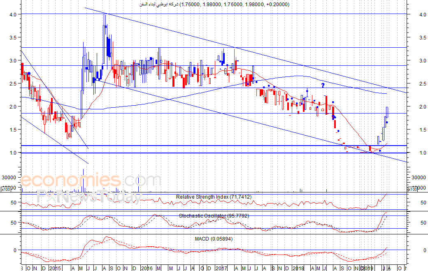This screenshot has width=428, height=271.
Task: Click the Stochastic 50 level label on left
Action: pyautogui.click(x=14, y=223)
